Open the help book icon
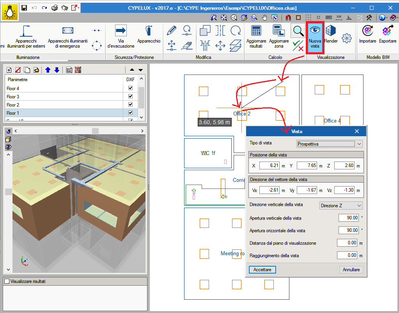Screen dimensions: 399x313 point(393,18)
